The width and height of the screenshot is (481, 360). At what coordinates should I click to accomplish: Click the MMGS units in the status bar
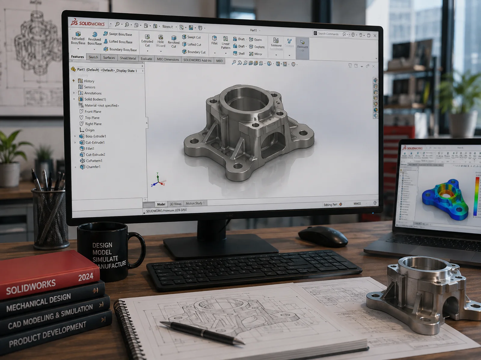[x=357, y=203]
